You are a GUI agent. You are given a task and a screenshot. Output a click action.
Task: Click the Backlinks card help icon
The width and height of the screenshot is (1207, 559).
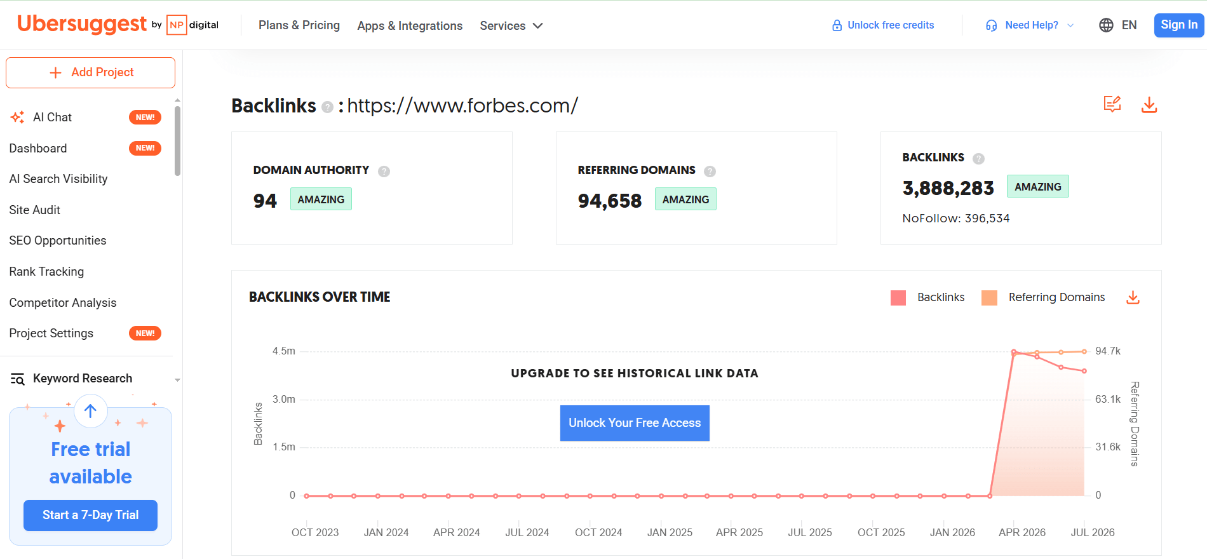[979, 158]
